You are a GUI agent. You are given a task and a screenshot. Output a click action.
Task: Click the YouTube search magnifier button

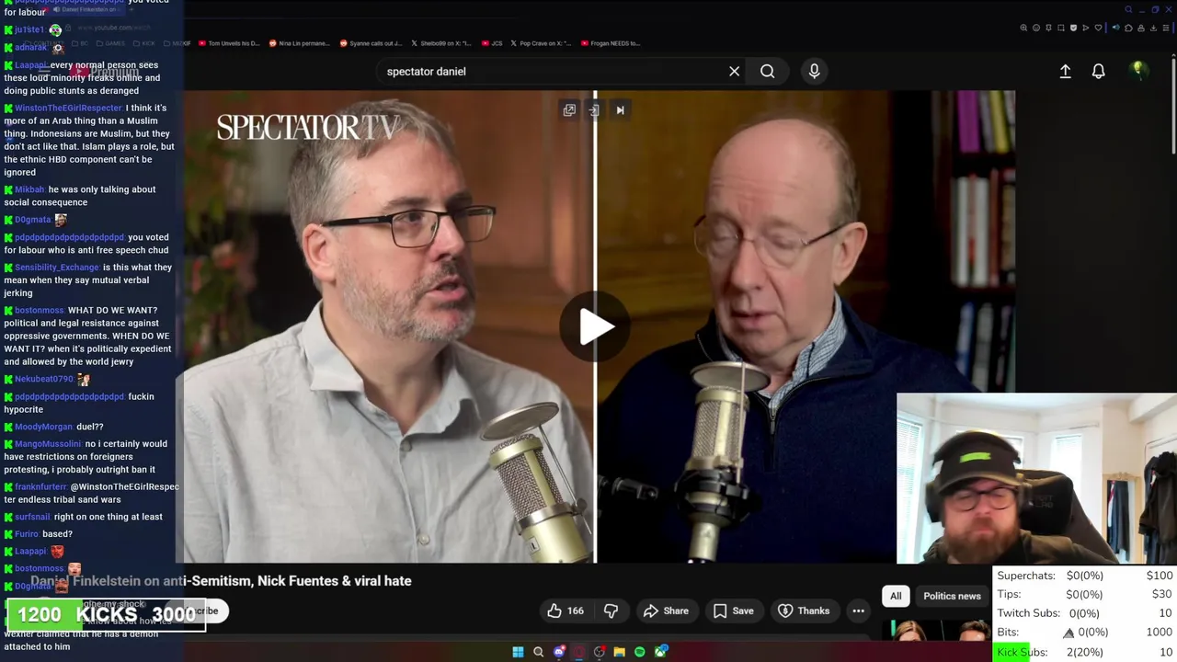(767, 71)
